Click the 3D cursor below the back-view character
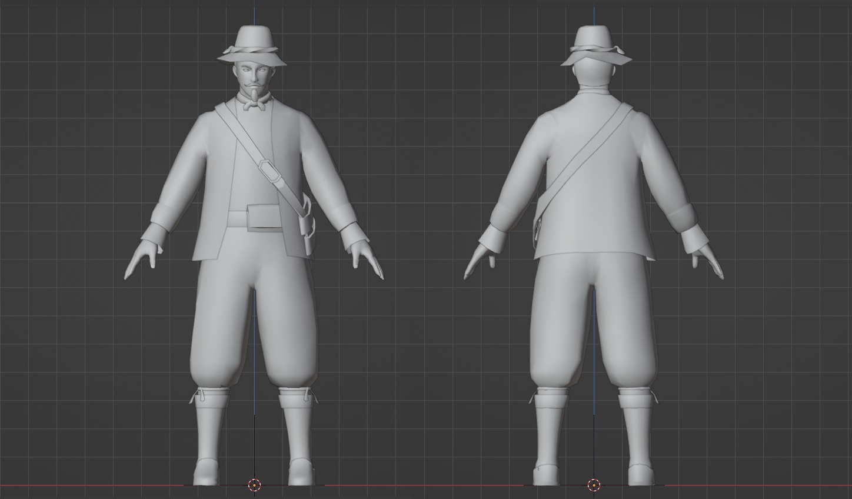 [594, 485]
